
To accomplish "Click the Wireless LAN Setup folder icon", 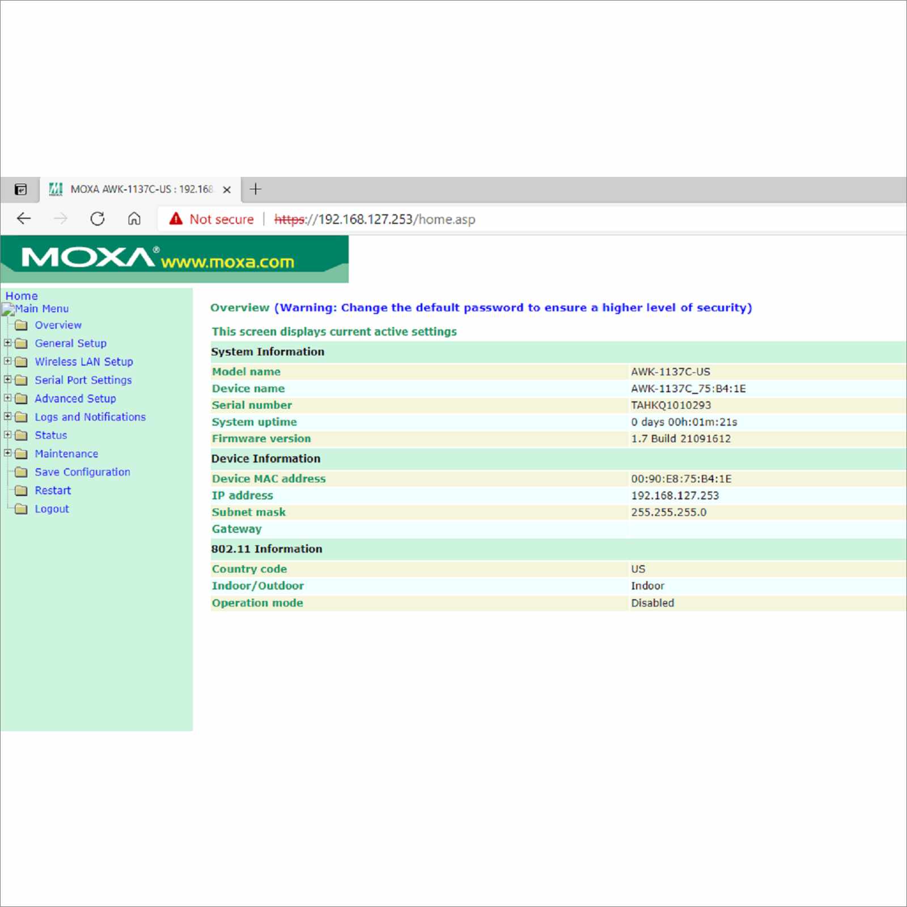I will click(21, 362).
